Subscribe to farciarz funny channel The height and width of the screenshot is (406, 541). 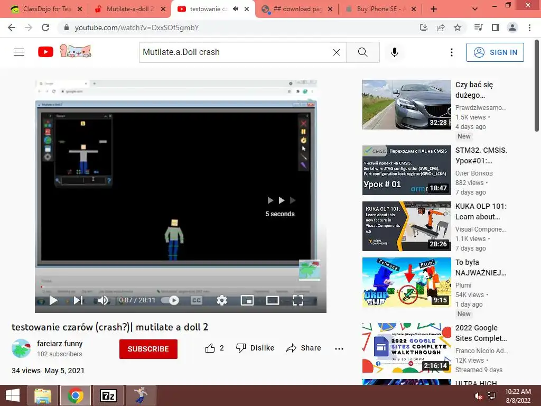pos(148,349)
